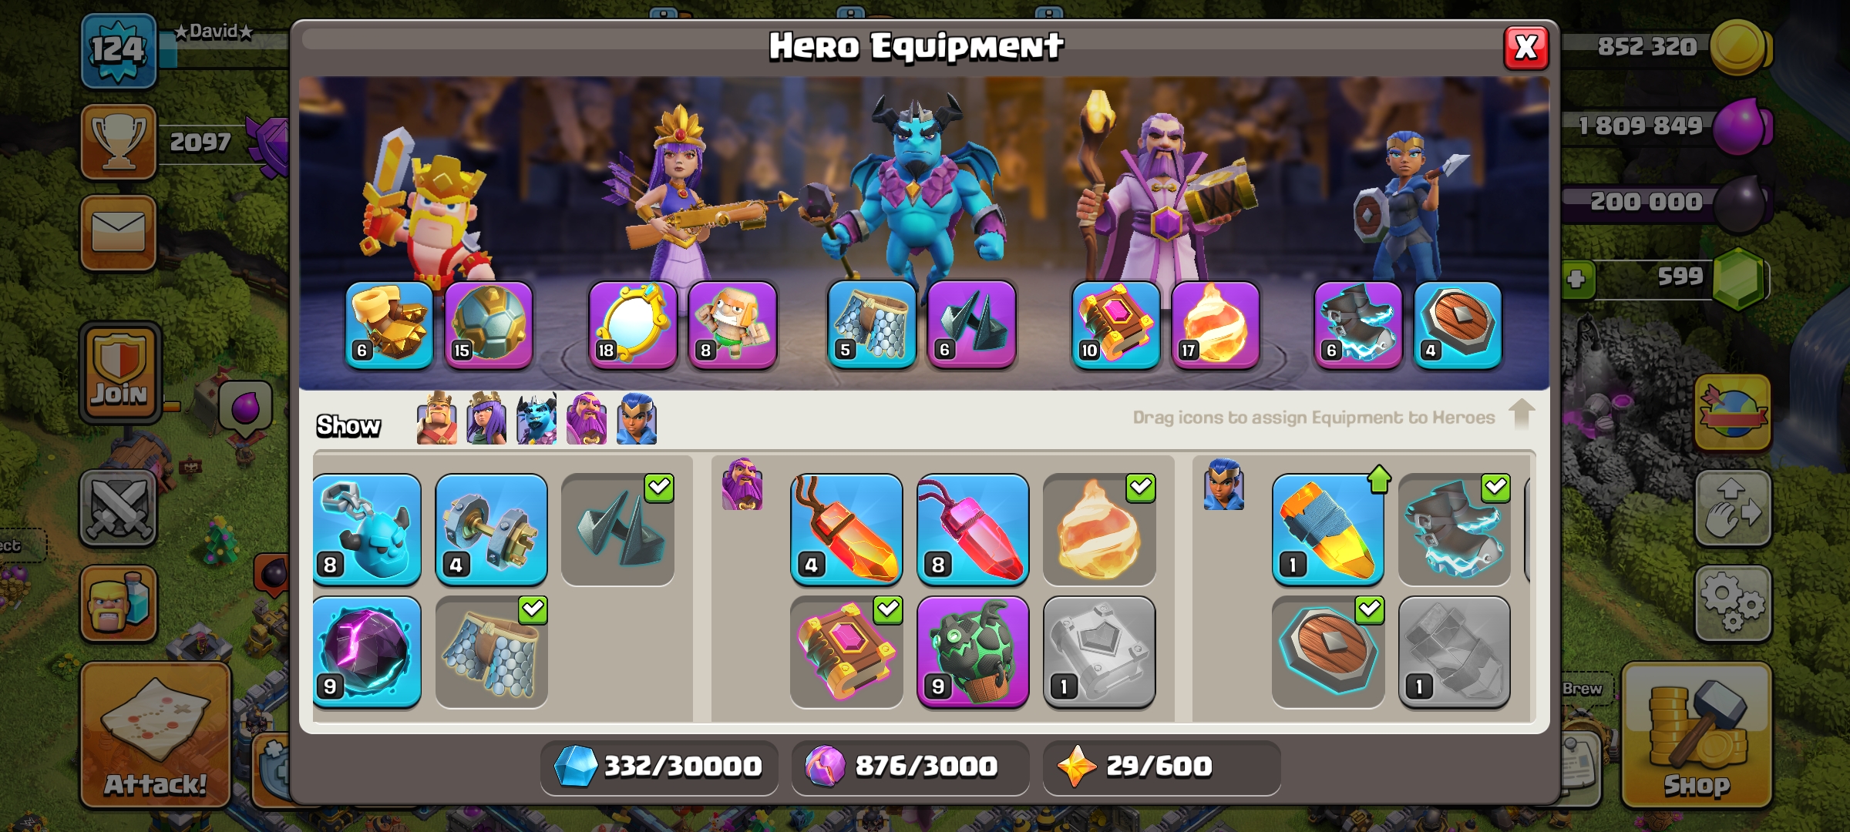Select the checked Eternal Tome equipment tile
The width and height of the screenshot is (1850, 832).
click(846, 652)
